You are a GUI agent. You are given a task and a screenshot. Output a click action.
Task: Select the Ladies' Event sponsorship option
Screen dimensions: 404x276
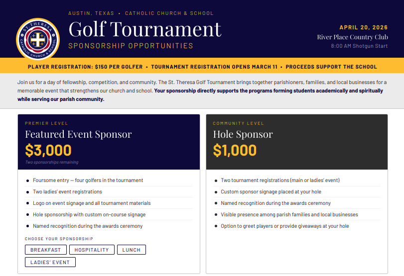pyautogui.click(x=50, y=262)
